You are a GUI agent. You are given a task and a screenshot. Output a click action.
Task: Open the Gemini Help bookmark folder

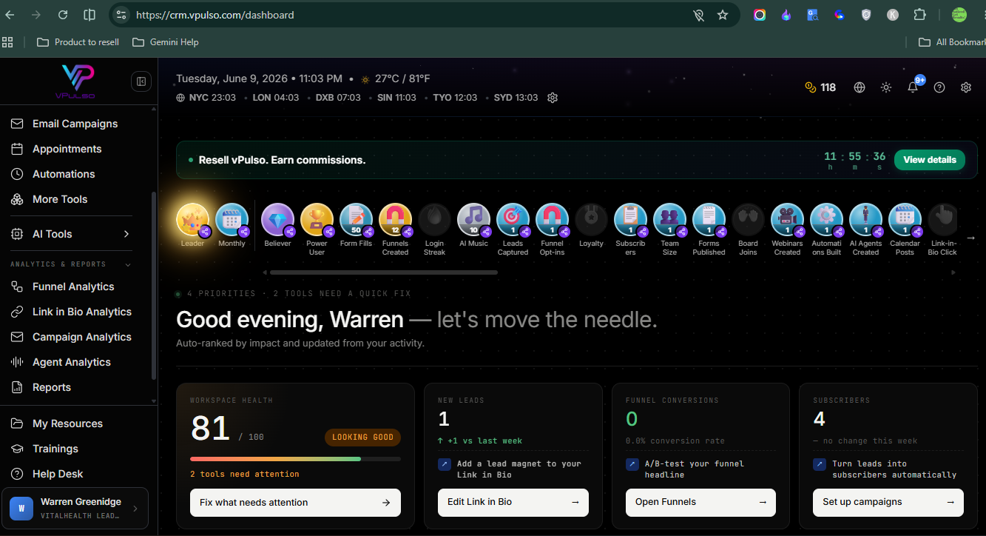pos(166,42)
